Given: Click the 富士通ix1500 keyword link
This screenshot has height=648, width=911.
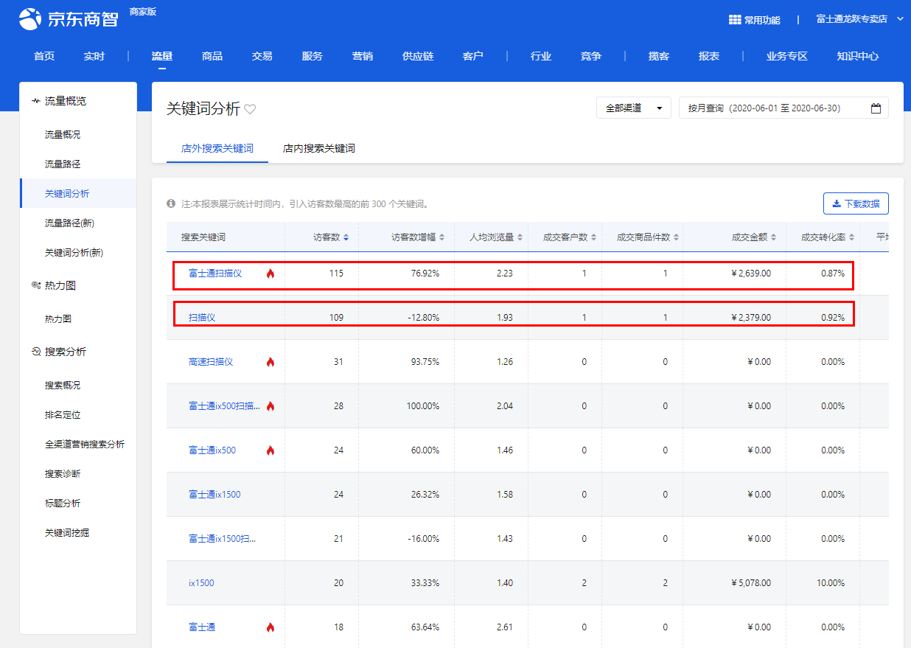Looking at the screenshot, I should 214,495.
